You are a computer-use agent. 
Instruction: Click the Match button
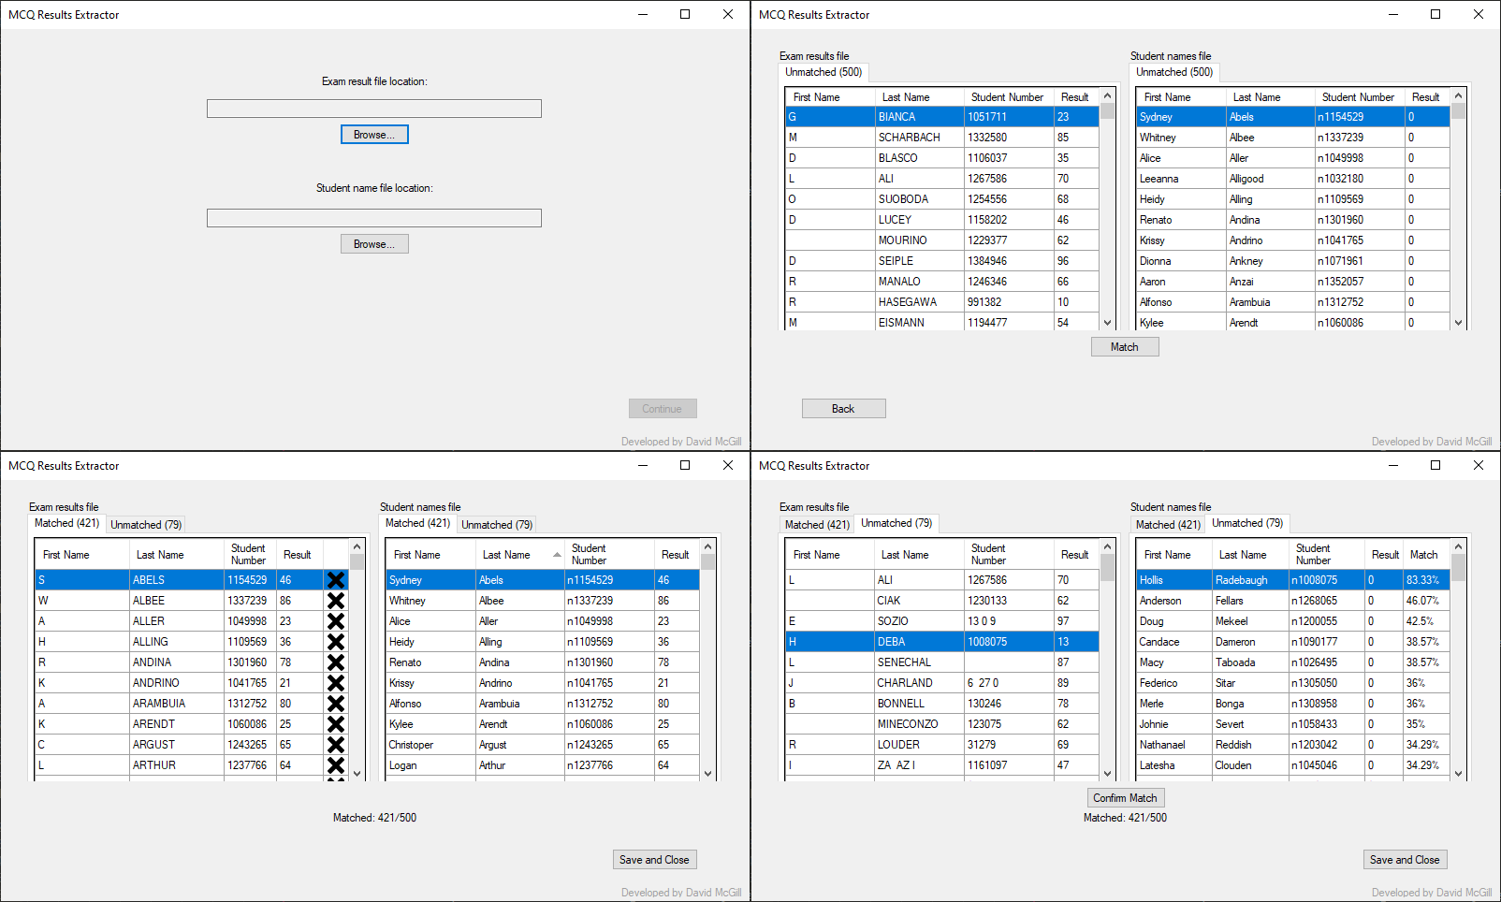click(1124, 347)
